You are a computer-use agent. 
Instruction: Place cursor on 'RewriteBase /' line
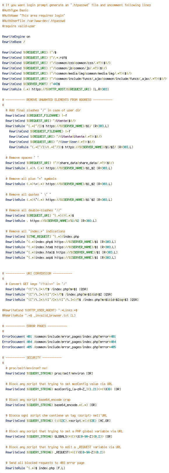(x=13, y=42)
